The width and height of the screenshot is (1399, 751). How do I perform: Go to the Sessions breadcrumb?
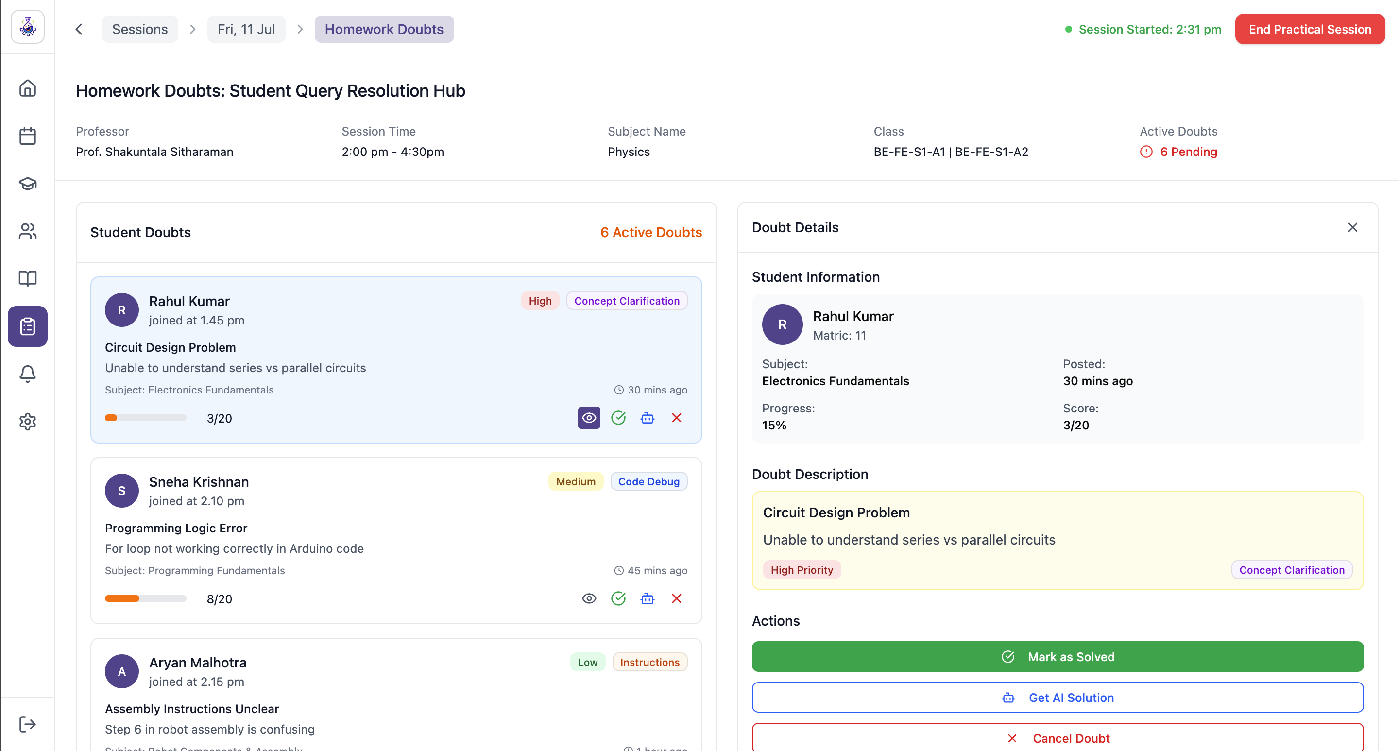pos(139,29)
